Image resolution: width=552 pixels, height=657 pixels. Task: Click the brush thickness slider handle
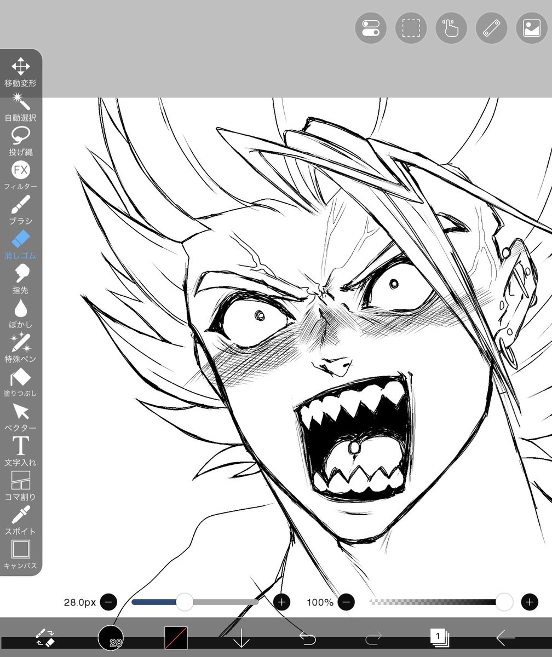pyautogui.click(x=185, y=602)
